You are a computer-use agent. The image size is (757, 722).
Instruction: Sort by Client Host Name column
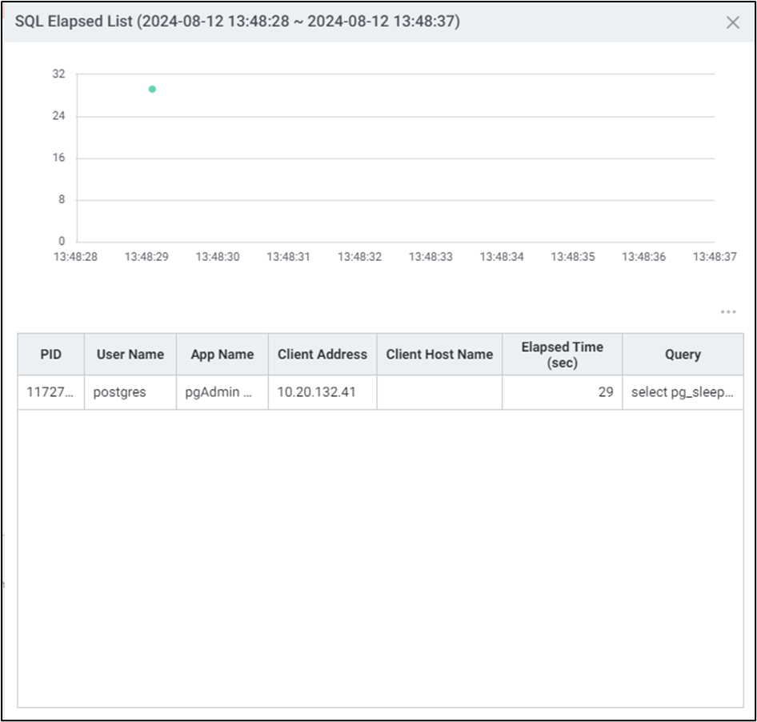[x=439, y=355]
